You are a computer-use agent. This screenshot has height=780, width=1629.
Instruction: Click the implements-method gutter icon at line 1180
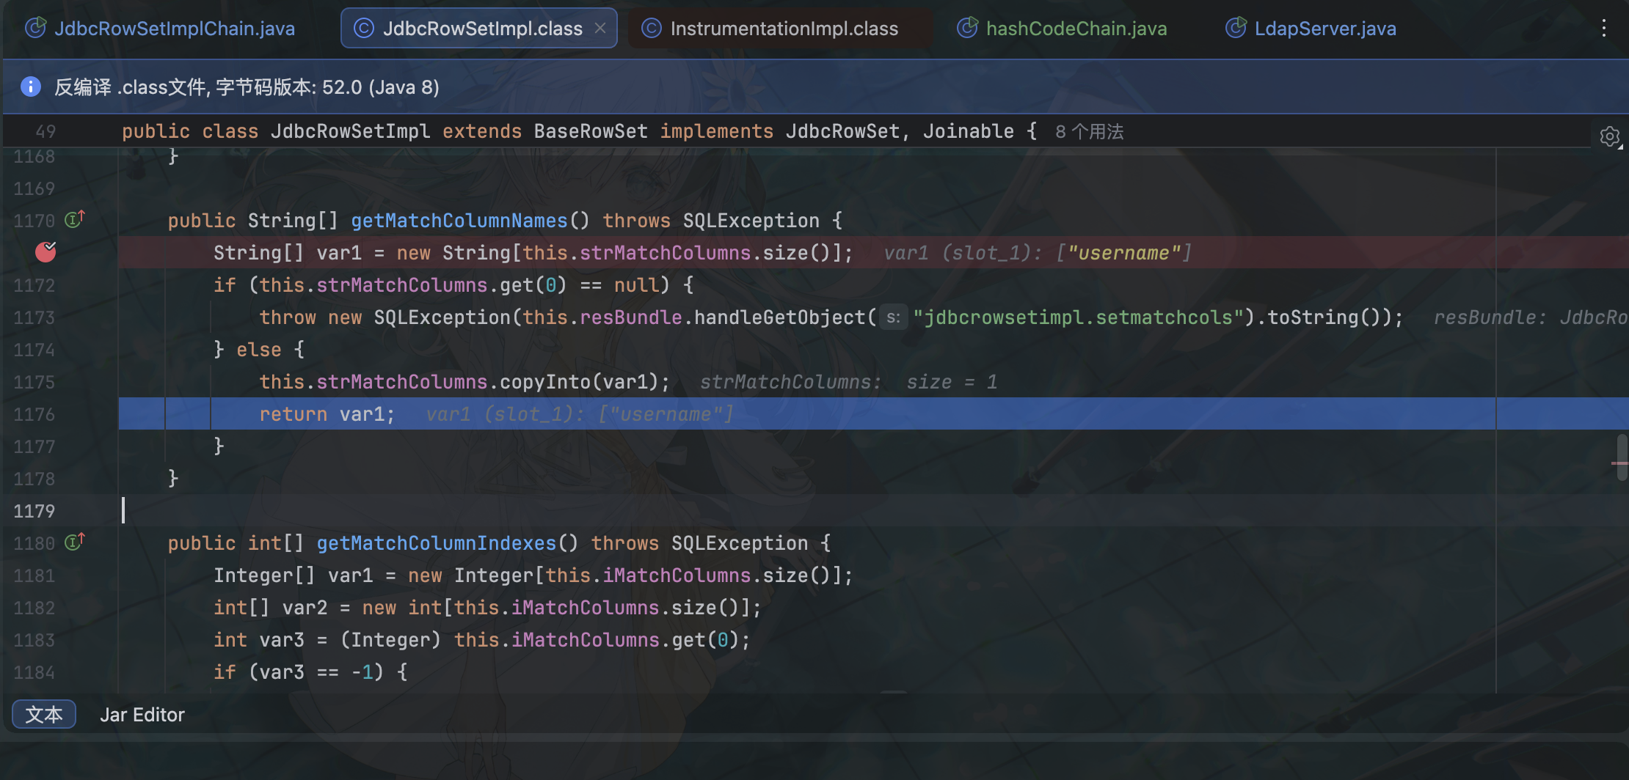[x=74, y=542]
